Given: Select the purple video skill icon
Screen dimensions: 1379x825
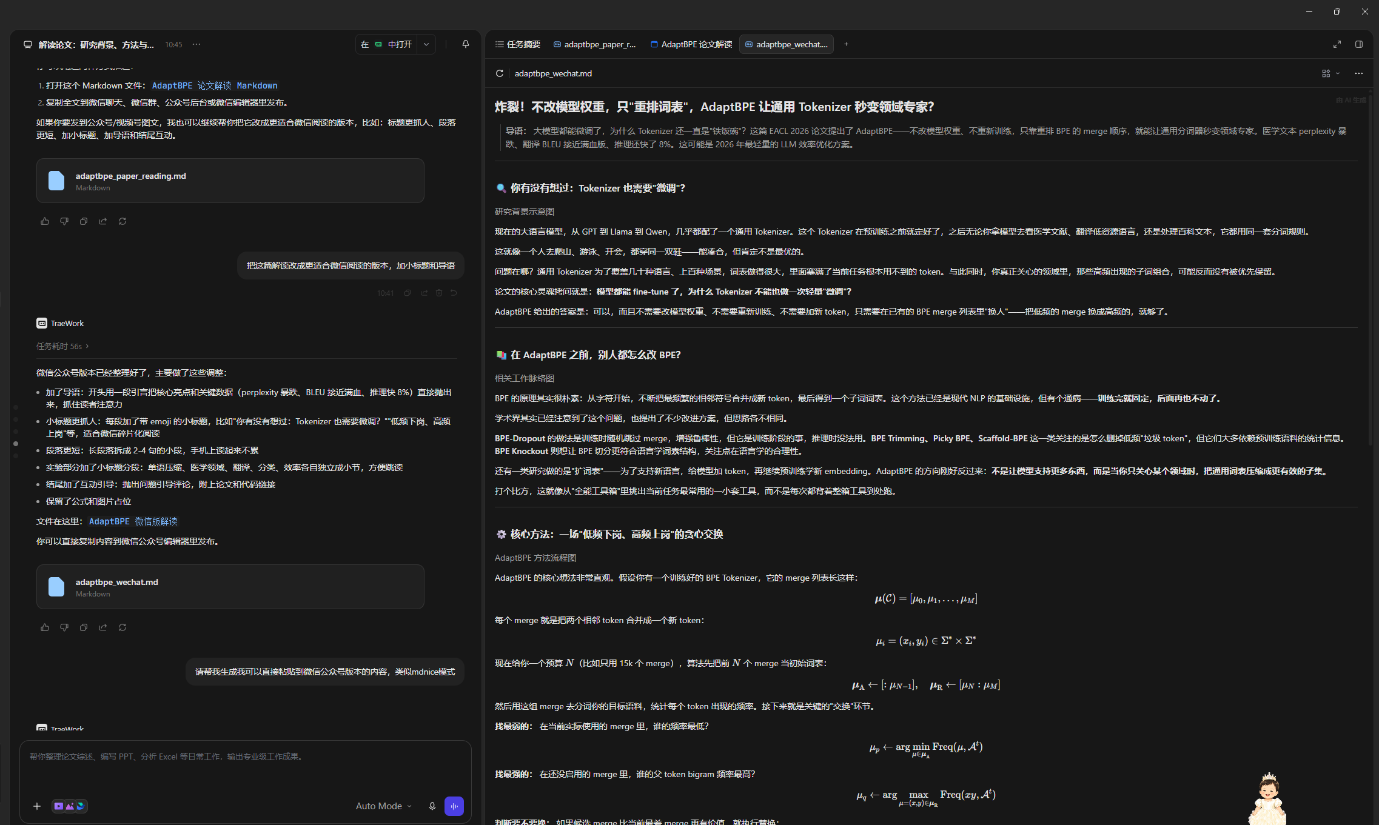Looking at the screenshot, I should [59, 806].
